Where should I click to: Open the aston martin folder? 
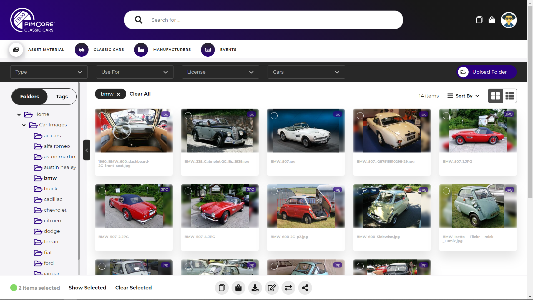coord(59,157)
